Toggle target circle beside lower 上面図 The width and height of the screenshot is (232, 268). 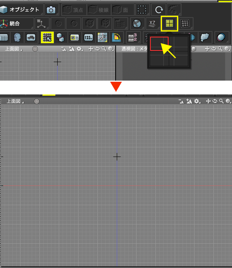(36, 101)
